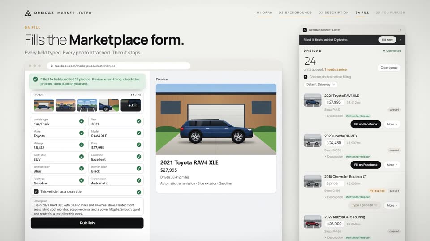The width and height of the screenshot is (430, 241).
Task: Expand Description for 2021 Toyota RAV4 XLE
Action: 334,116
